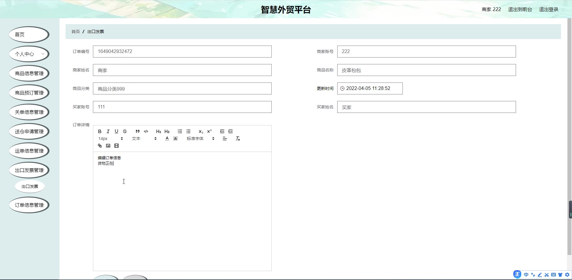The height and width of the screenshot is (280, 572).
Task: Click the page vertical scrollbar
Action: click(x=569, y=136)
